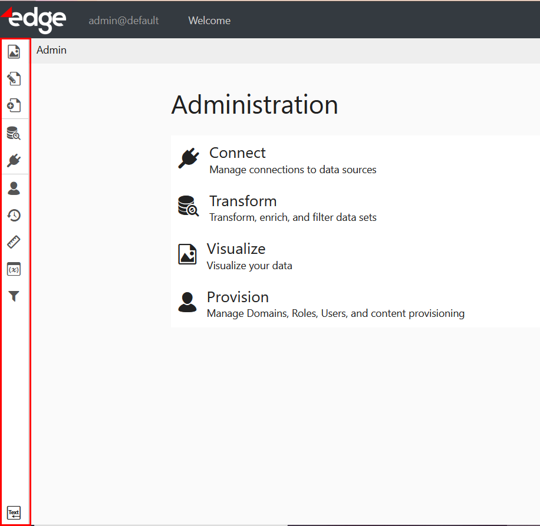Click the Admin breadcrumb label

52,50
